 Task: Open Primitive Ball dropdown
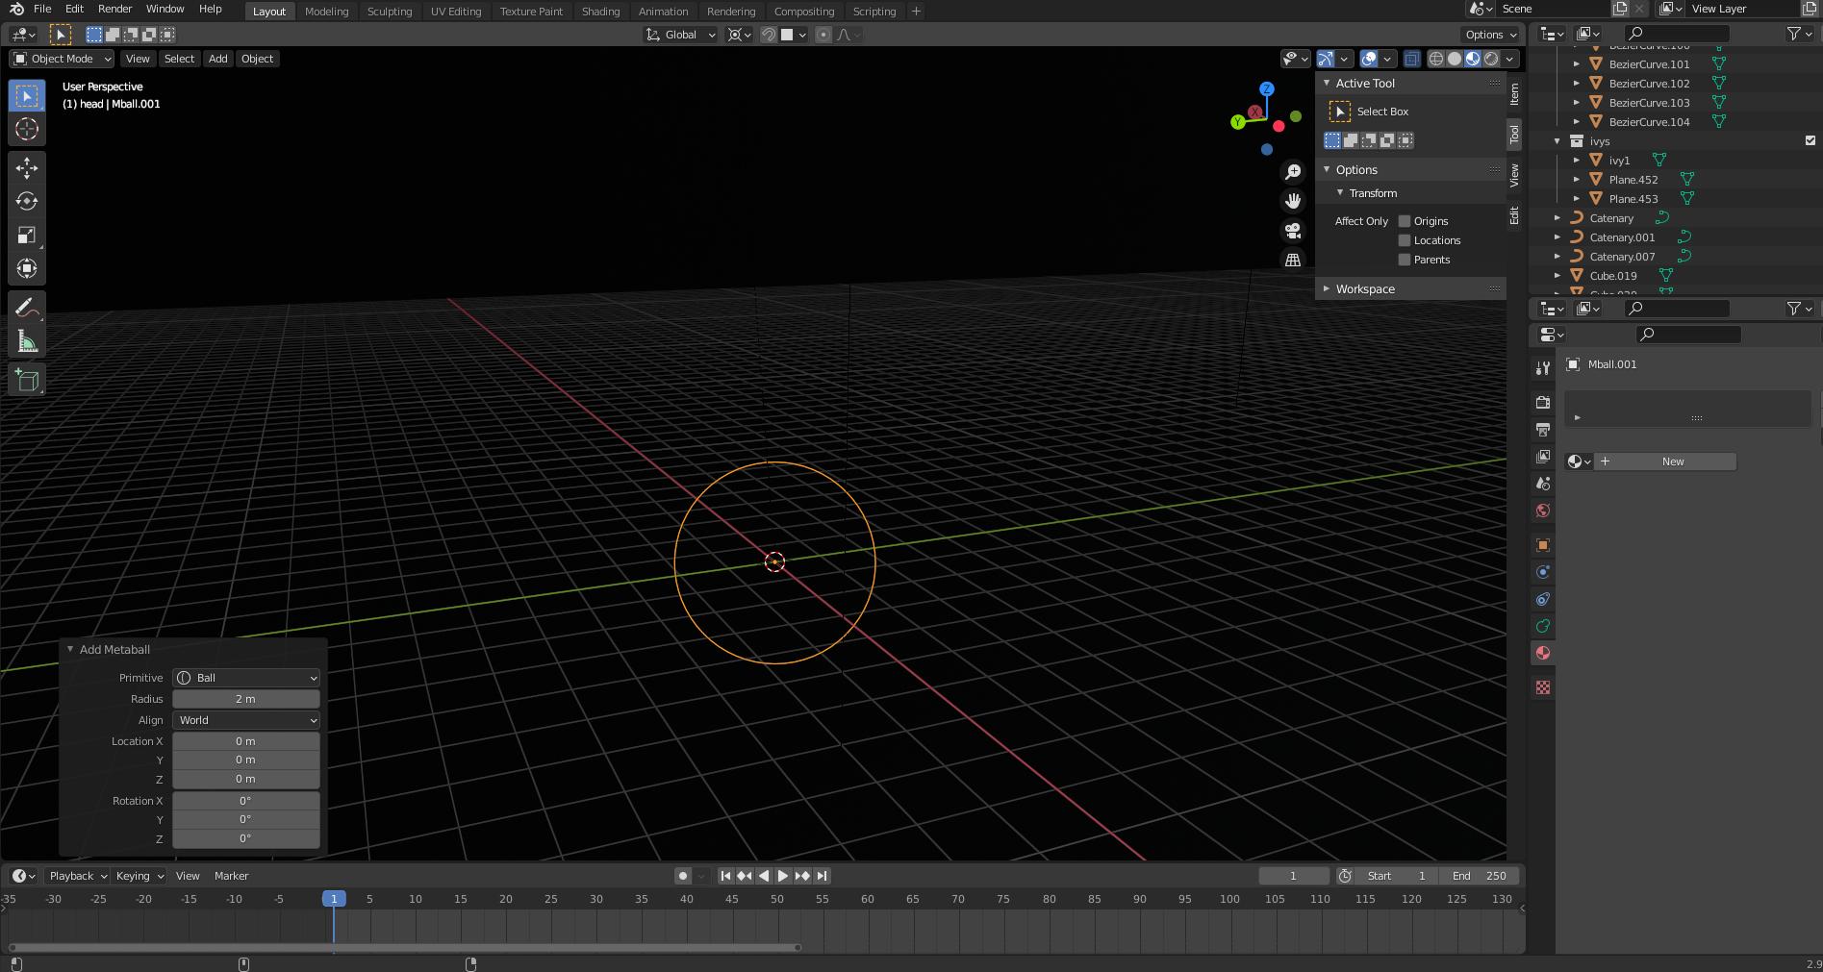[x=246, y=678]
